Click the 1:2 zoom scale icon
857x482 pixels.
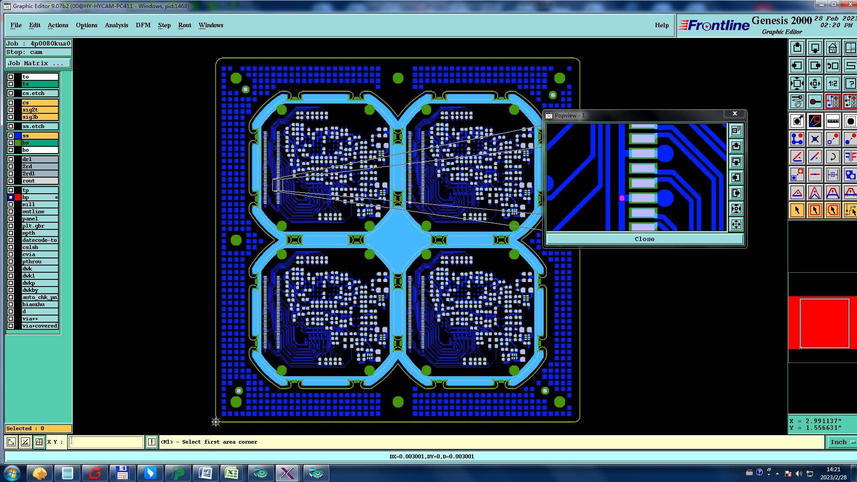click(x=832, y=83)
